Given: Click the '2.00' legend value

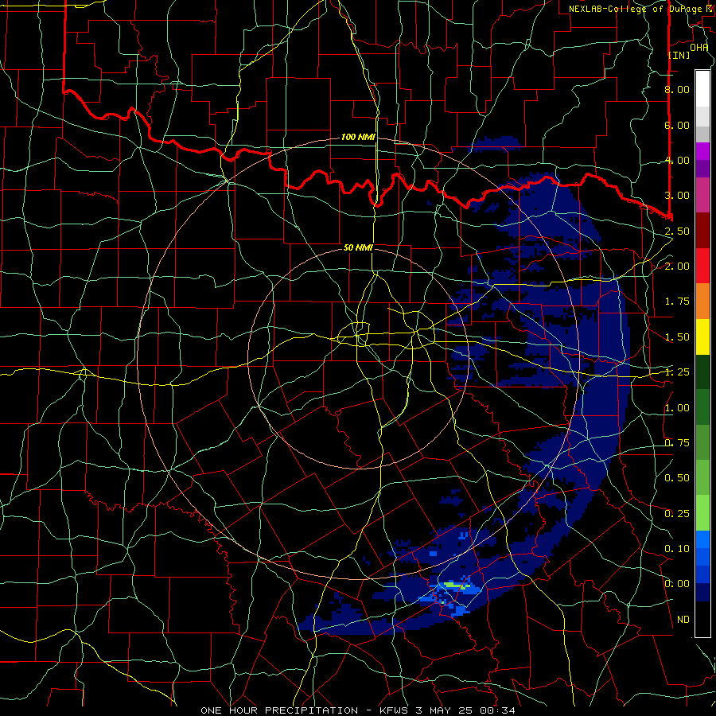Looking at the screenshot, I should click(677, 267).
